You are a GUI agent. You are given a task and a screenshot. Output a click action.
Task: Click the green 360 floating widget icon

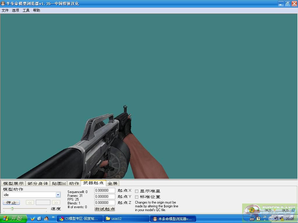point(252,210)
